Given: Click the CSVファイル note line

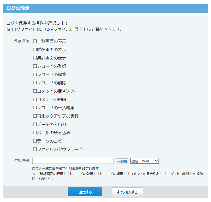Looking at the screenshot, I should point(64,29).
